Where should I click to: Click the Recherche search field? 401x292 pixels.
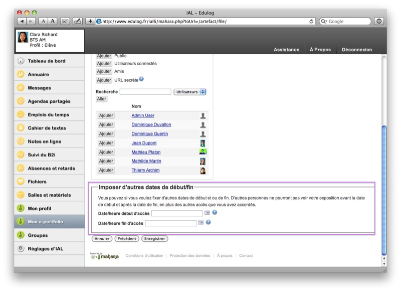coord(145,92)
